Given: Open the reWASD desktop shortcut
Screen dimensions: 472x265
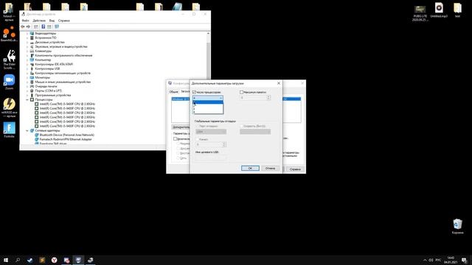Looking at the screenshot, I should point(9,107).
